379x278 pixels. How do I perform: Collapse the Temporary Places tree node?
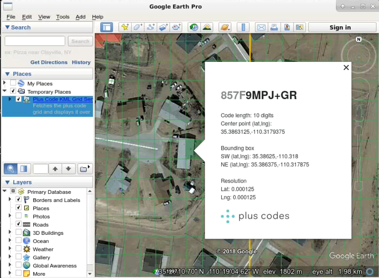tap(5, 91)
